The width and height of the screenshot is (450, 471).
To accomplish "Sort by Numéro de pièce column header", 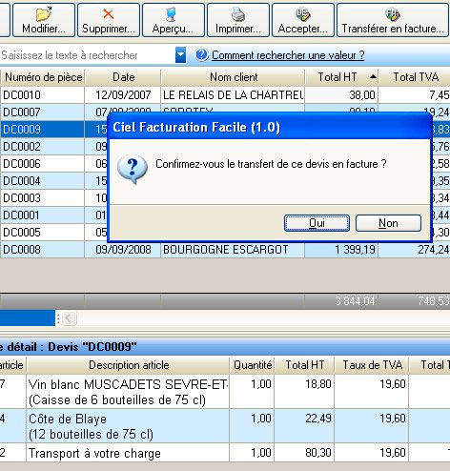I will click(43, 77).
